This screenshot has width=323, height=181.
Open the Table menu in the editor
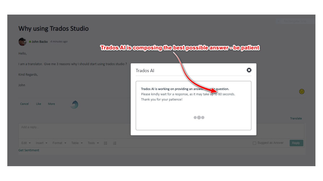[x=77, y=143]
